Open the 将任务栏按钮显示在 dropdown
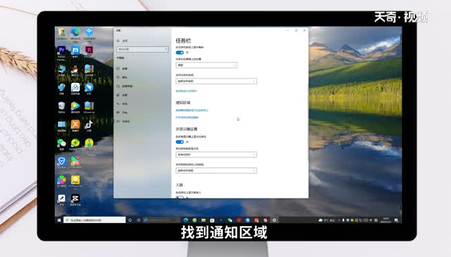Image resolution: width=451 pixels, height=257 pixels. [216, 155]
